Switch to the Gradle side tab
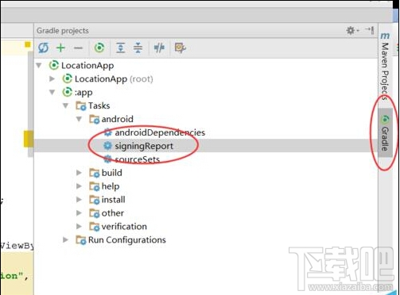 385,133
